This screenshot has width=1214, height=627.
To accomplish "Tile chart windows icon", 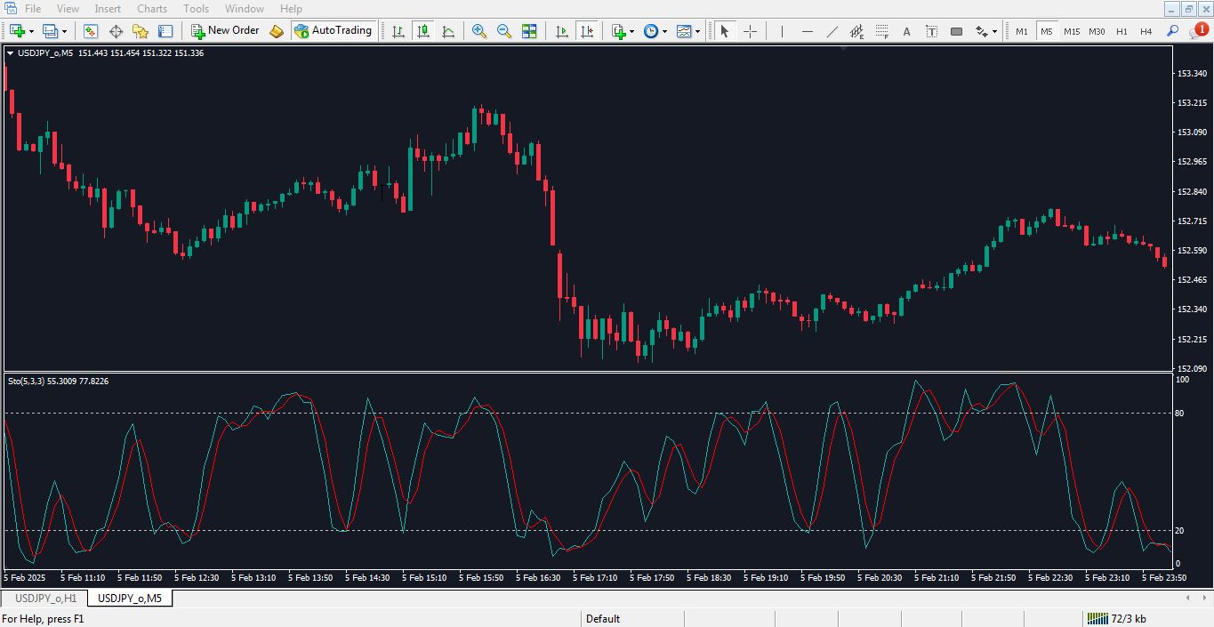I will tap(529, 31).
